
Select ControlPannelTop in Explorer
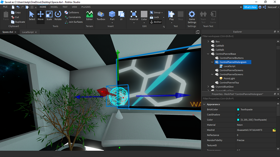pos(229,83)
